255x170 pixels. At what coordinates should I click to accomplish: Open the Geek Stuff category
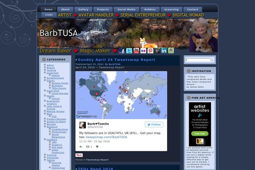[53, 91]
